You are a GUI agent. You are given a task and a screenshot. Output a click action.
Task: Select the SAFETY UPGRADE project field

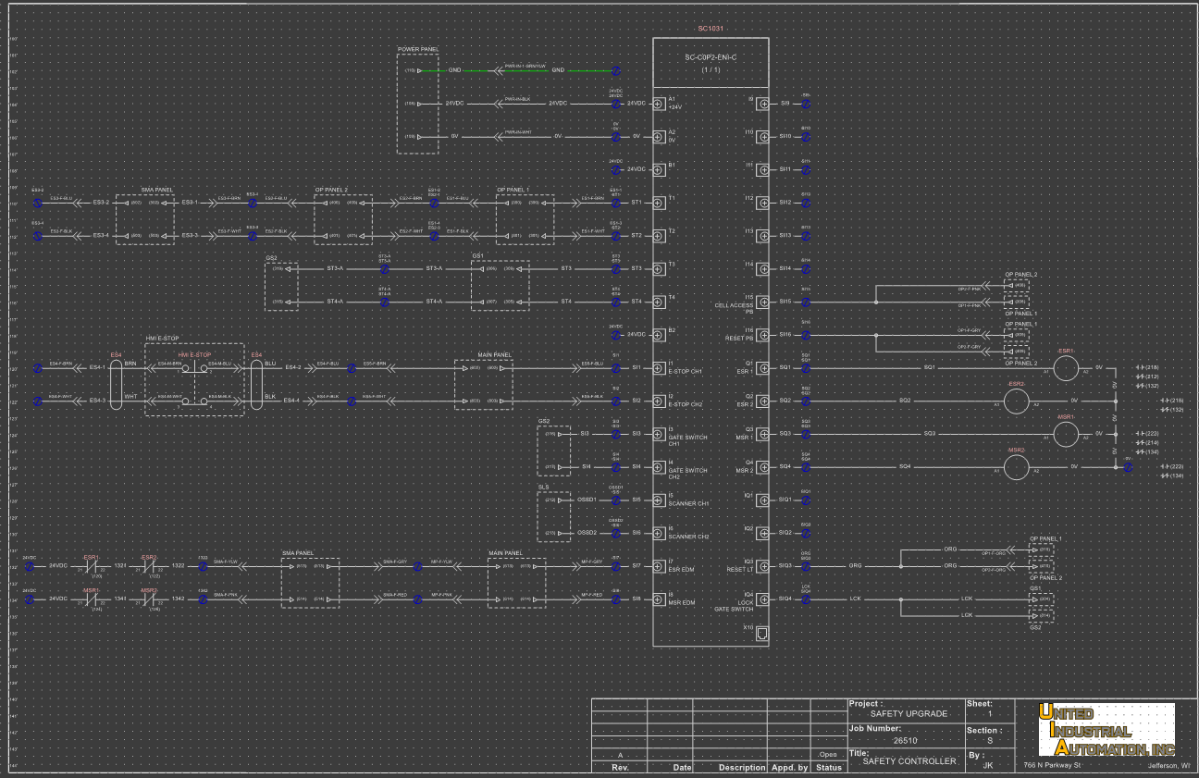909,713
